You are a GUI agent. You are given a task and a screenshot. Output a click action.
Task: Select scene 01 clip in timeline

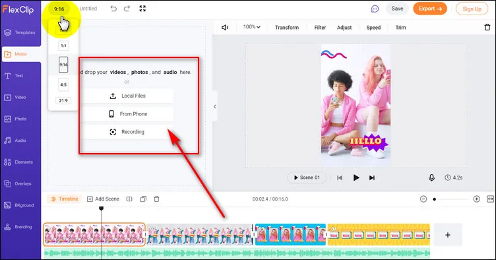pos(94,234)
